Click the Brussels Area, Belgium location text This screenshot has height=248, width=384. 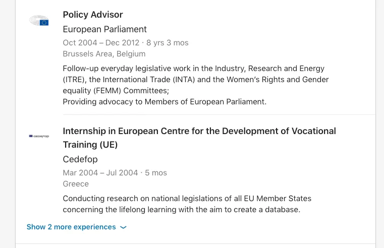click(x=104, y=54)
